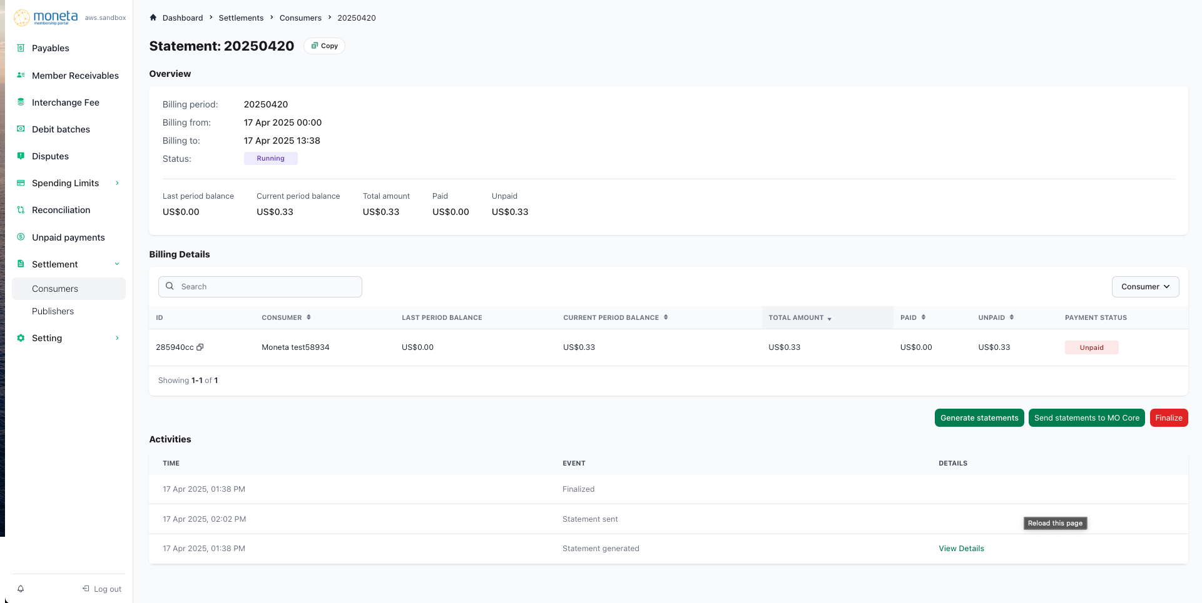Viewport: 1202px width, 603px height.
Task: Open View Details link in activities
Action: [x=961, y=549]
